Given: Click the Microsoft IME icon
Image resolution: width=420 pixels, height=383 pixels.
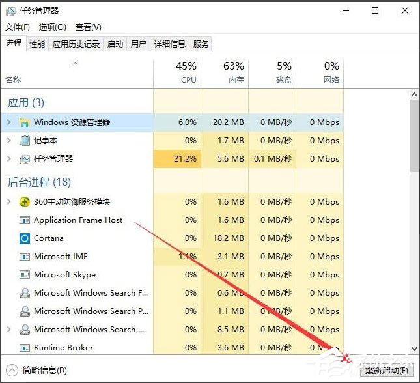Looking at the screenshot, I should pos(25,257).
